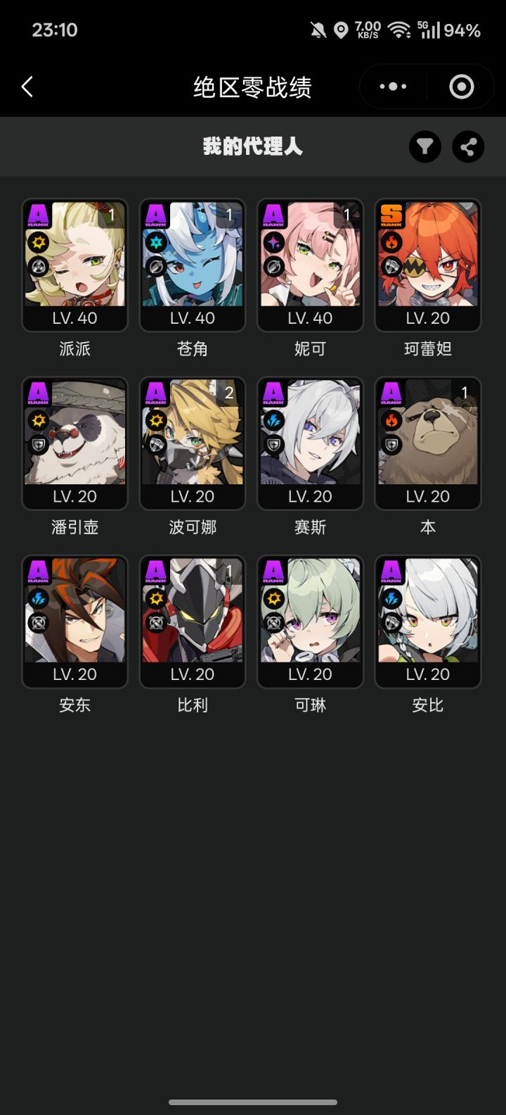This screenshot has width=506, height=1115.
Task: Select the 潘引壶 panda agent card
Action: coord(74,443)
